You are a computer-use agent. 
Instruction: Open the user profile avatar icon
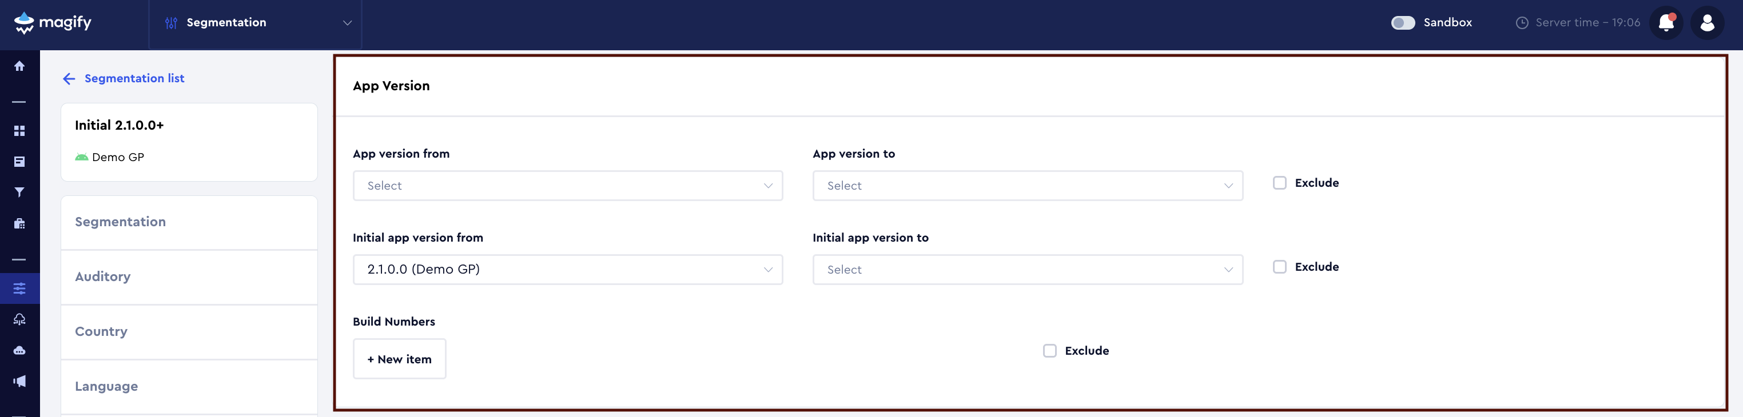pos(1707,22)
